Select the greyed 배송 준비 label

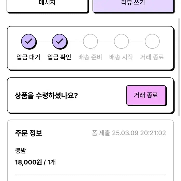[90, 57]
